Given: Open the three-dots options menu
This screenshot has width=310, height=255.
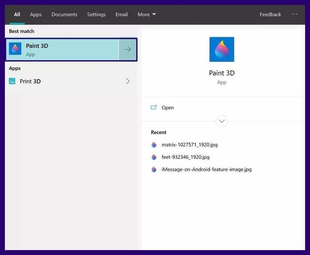Looking at the screenshot, I should click(x=294, y=14).
